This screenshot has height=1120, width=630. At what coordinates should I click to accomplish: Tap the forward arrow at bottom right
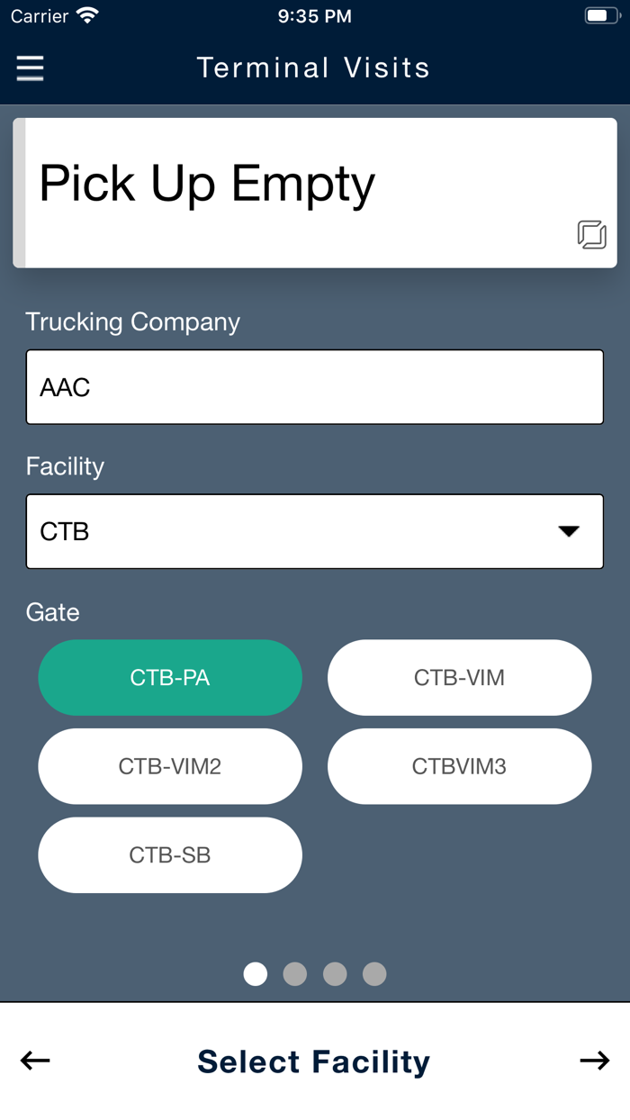pyautogui.click(x=596, y=1061)
